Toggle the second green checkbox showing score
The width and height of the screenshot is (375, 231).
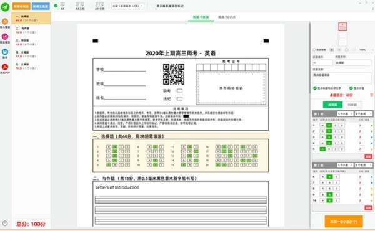coord(351,88)
